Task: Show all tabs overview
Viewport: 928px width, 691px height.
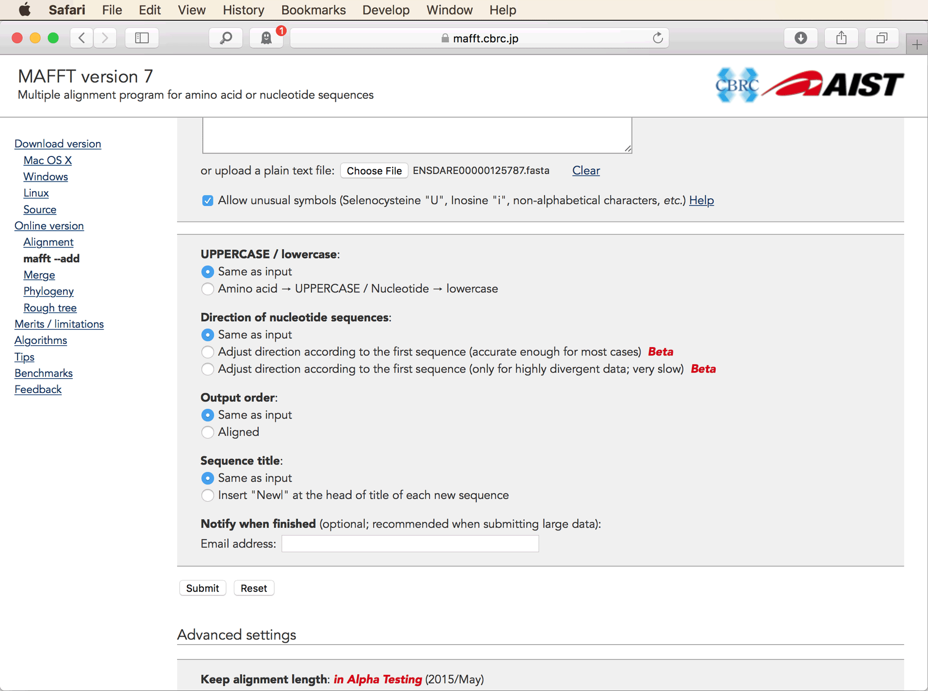Action: pyautogui.click(x=882, y=38)
